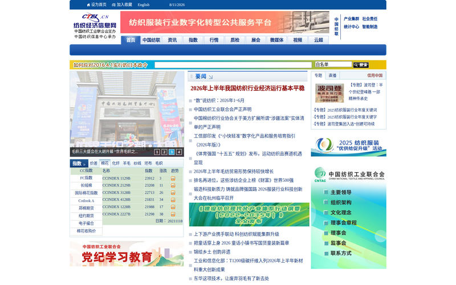Select highlighted slide 3 carousel button
456x285 pixels.
[x=172, y=152]
